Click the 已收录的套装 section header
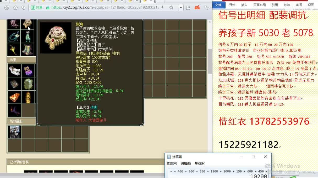This screenshot has width=318, height=178. pos(85,162)
